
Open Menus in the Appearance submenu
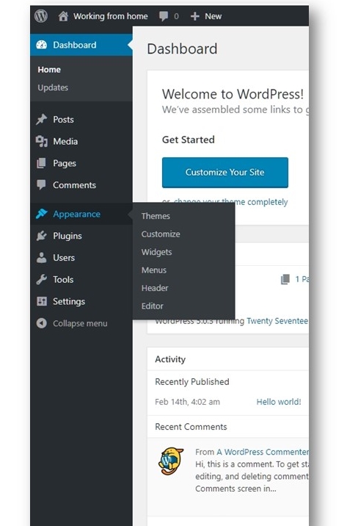click(154, 270)
